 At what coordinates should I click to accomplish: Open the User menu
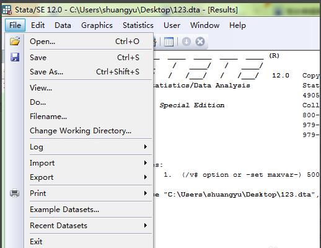172,25
